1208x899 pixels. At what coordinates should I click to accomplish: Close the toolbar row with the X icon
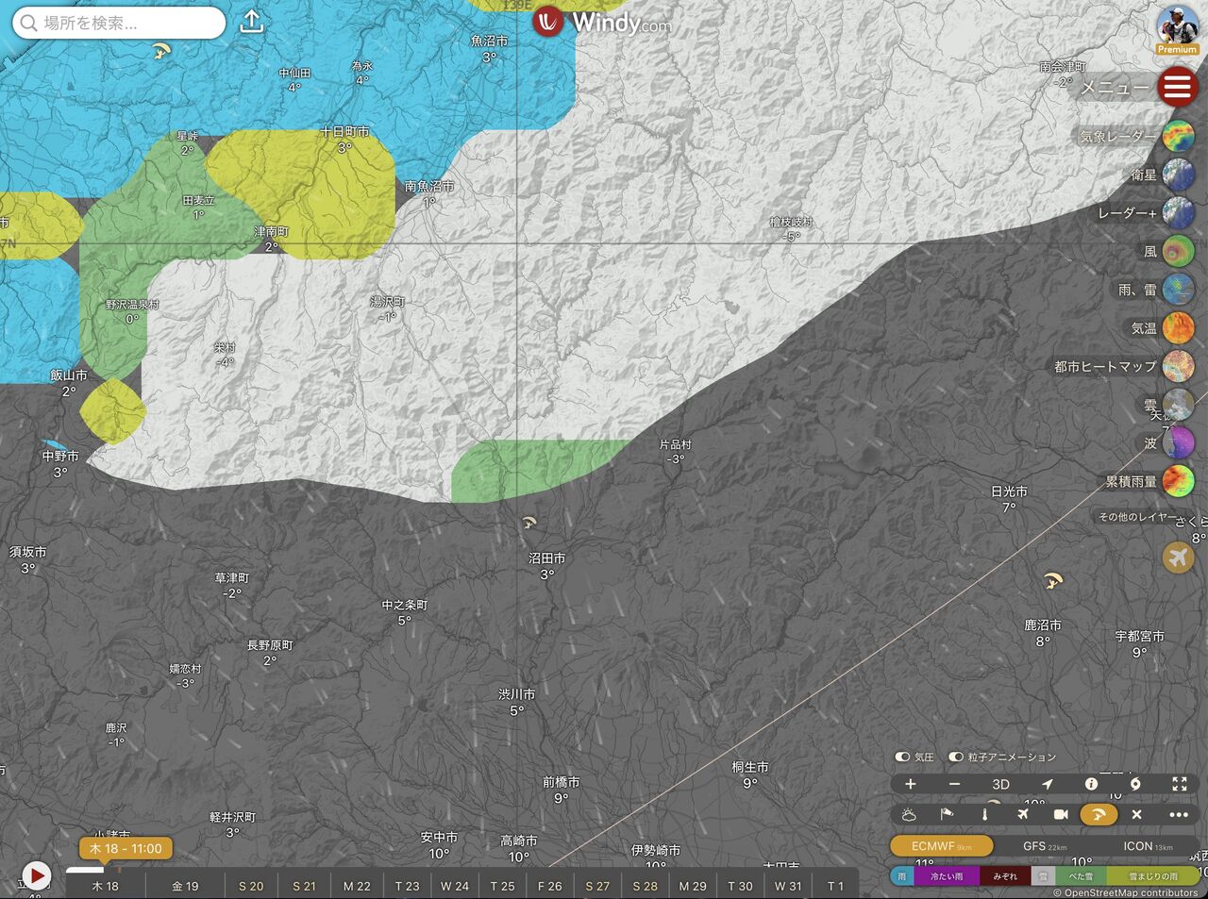(x=1136, y=814)
